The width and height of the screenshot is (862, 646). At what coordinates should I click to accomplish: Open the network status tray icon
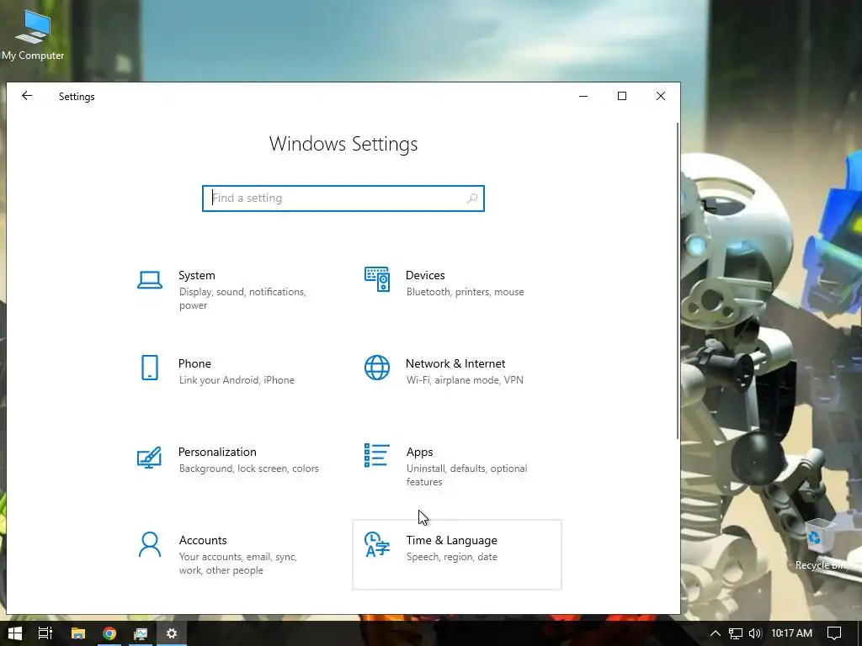(736, 633)
